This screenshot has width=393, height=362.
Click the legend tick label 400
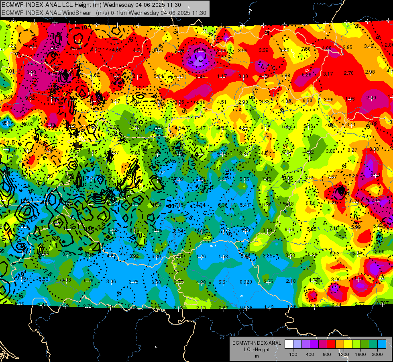point(310,354)
